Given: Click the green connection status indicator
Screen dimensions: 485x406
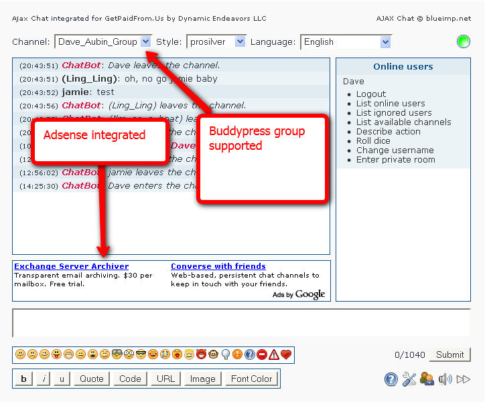Looking at the screenshot, I should point(464,42).
